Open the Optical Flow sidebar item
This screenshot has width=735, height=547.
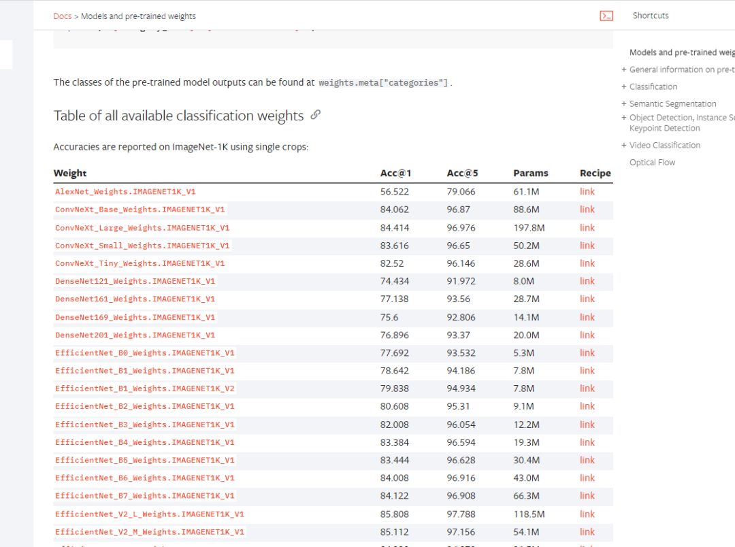coord(652,162)
